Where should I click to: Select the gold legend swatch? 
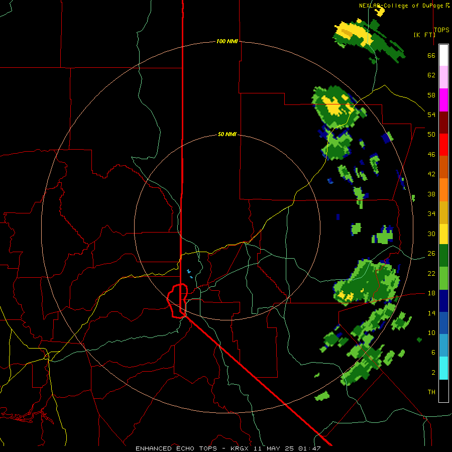tap(443, 212)
